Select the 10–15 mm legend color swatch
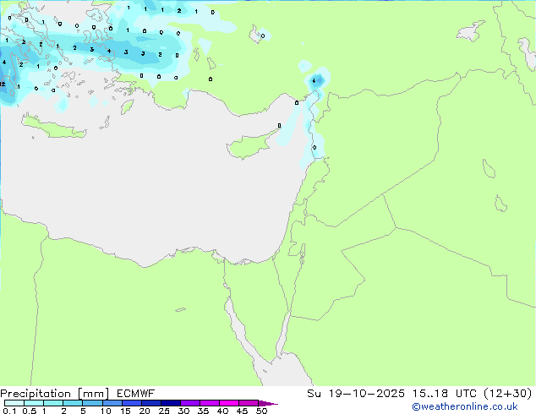 [112, 403]
